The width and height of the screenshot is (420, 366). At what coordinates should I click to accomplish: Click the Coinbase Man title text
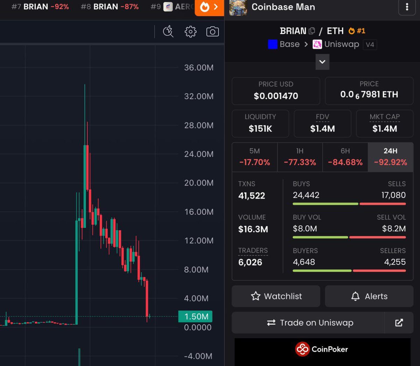[x=283, y=7]
